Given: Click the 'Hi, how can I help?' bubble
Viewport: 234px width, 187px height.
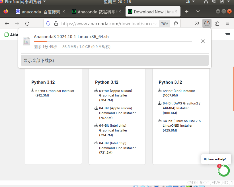Looking at the screenshot, I should (x=216, y=159).
